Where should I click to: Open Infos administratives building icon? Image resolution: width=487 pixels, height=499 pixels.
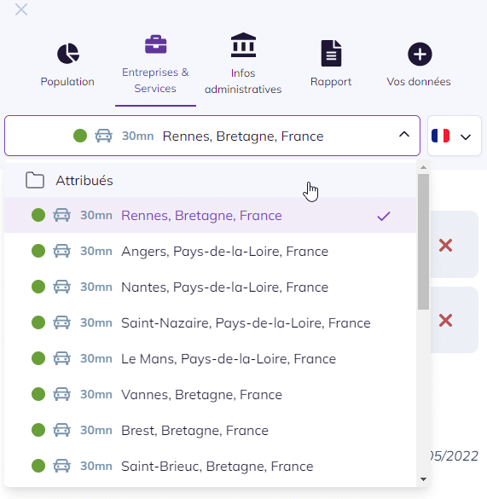pos(243,44)
